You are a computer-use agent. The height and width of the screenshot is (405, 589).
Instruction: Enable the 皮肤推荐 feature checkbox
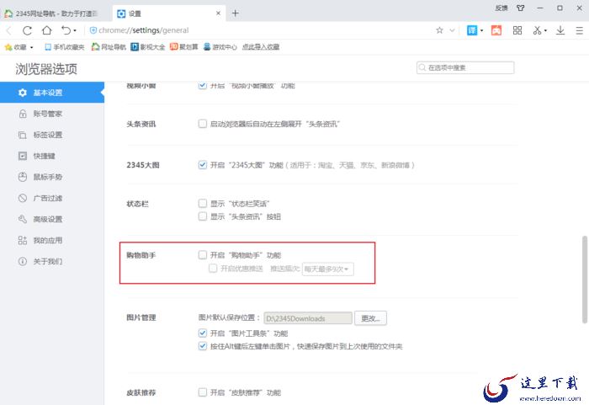203,392
